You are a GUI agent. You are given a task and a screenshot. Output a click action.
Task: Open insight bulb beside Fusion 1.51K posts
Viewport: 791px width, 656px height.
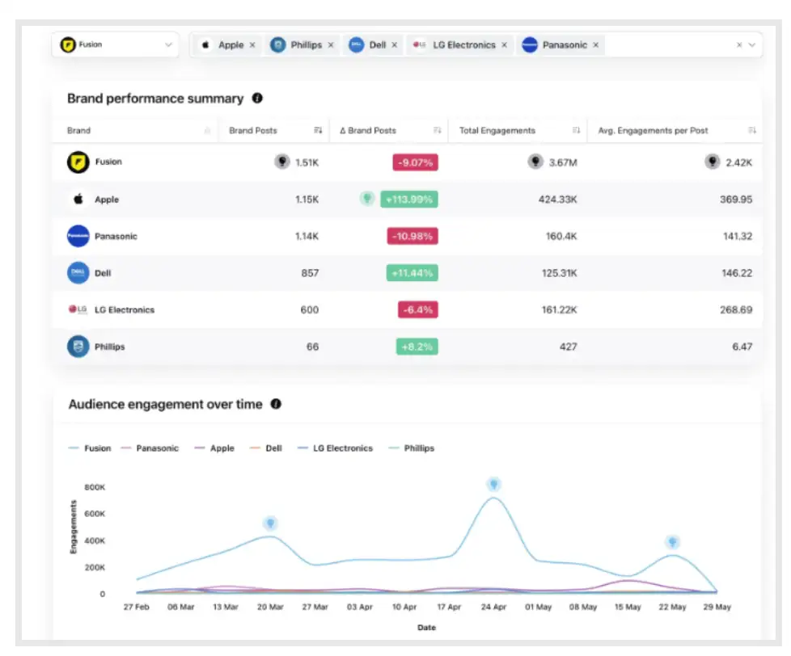pyautogui.click(x=282, y=162)
